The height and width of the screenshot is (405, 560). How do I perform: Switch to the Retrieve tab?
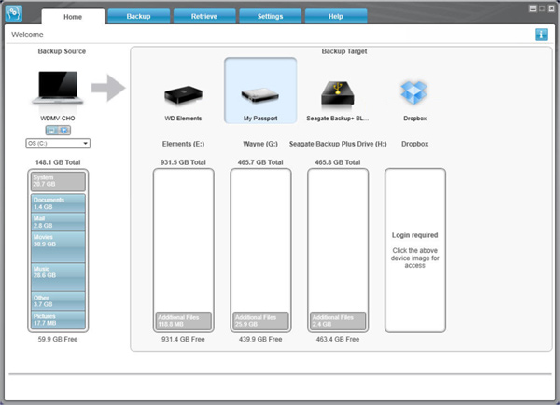point(204,17)
